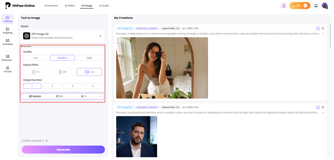Screen dimensions: 334x160
Task: Choose 3:2 aspect ratio
Action: pos(89,72)
